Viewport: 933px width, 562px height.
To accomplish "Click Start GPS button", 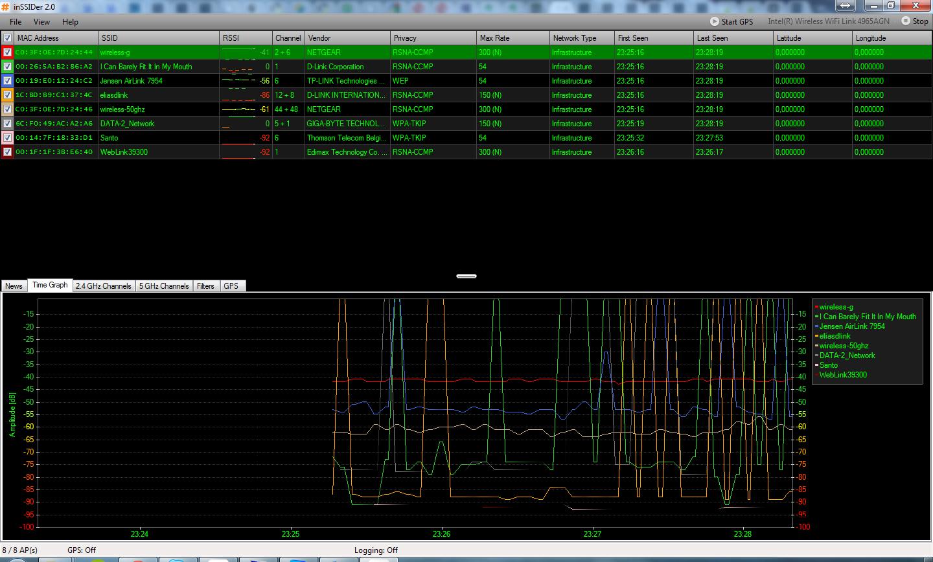I will click(731, 21).
